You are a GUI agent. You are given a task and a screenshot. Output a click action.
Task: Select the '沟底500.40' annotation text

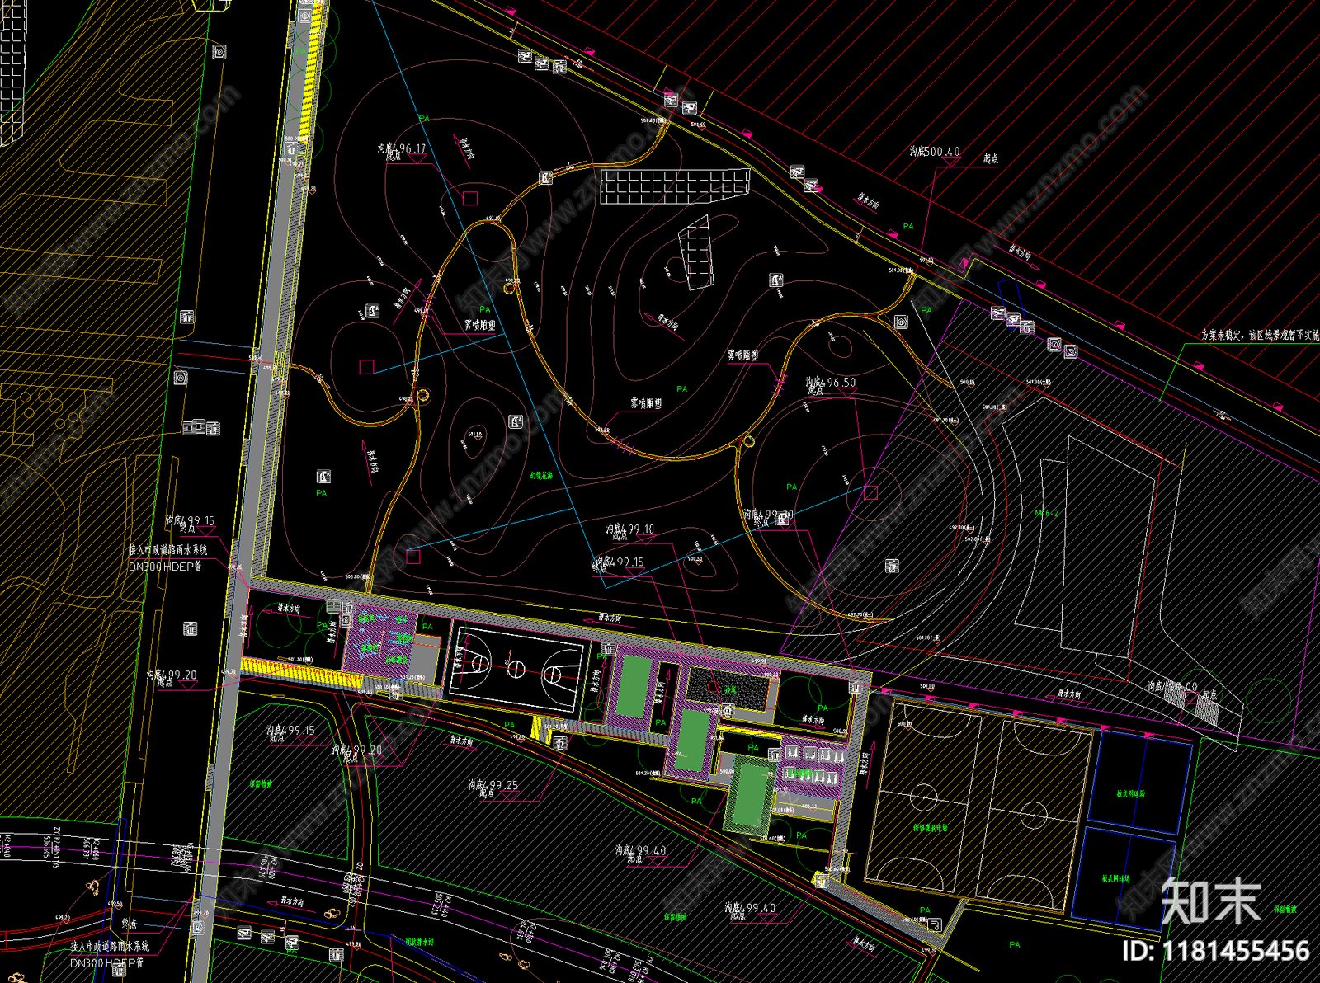[x=935, y=152]
